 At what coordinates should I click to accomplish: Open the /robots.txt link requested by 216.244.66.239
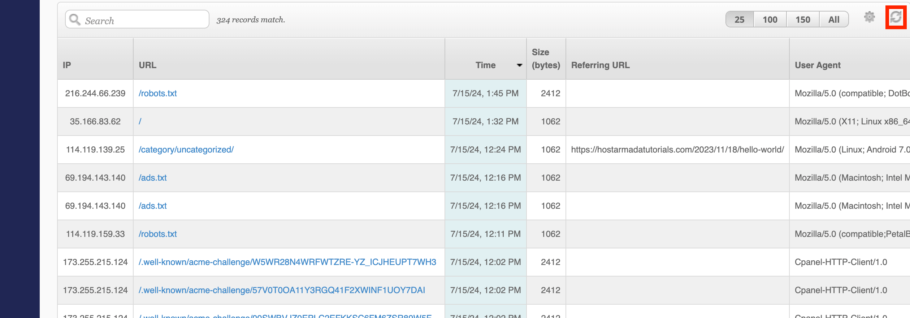[x=158, y=93]
